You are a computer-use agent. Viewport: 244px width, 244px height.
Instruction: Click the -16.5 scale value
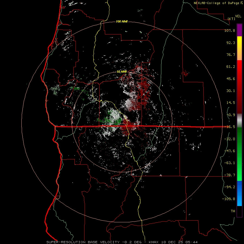point(230,127)
